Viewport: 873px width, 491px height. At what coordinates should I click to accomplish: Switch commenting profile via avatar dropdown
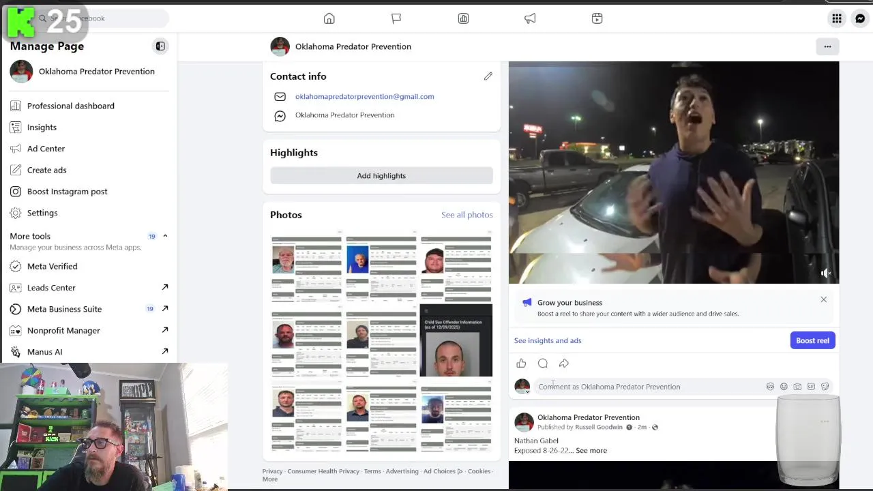[x=522, y=387]
